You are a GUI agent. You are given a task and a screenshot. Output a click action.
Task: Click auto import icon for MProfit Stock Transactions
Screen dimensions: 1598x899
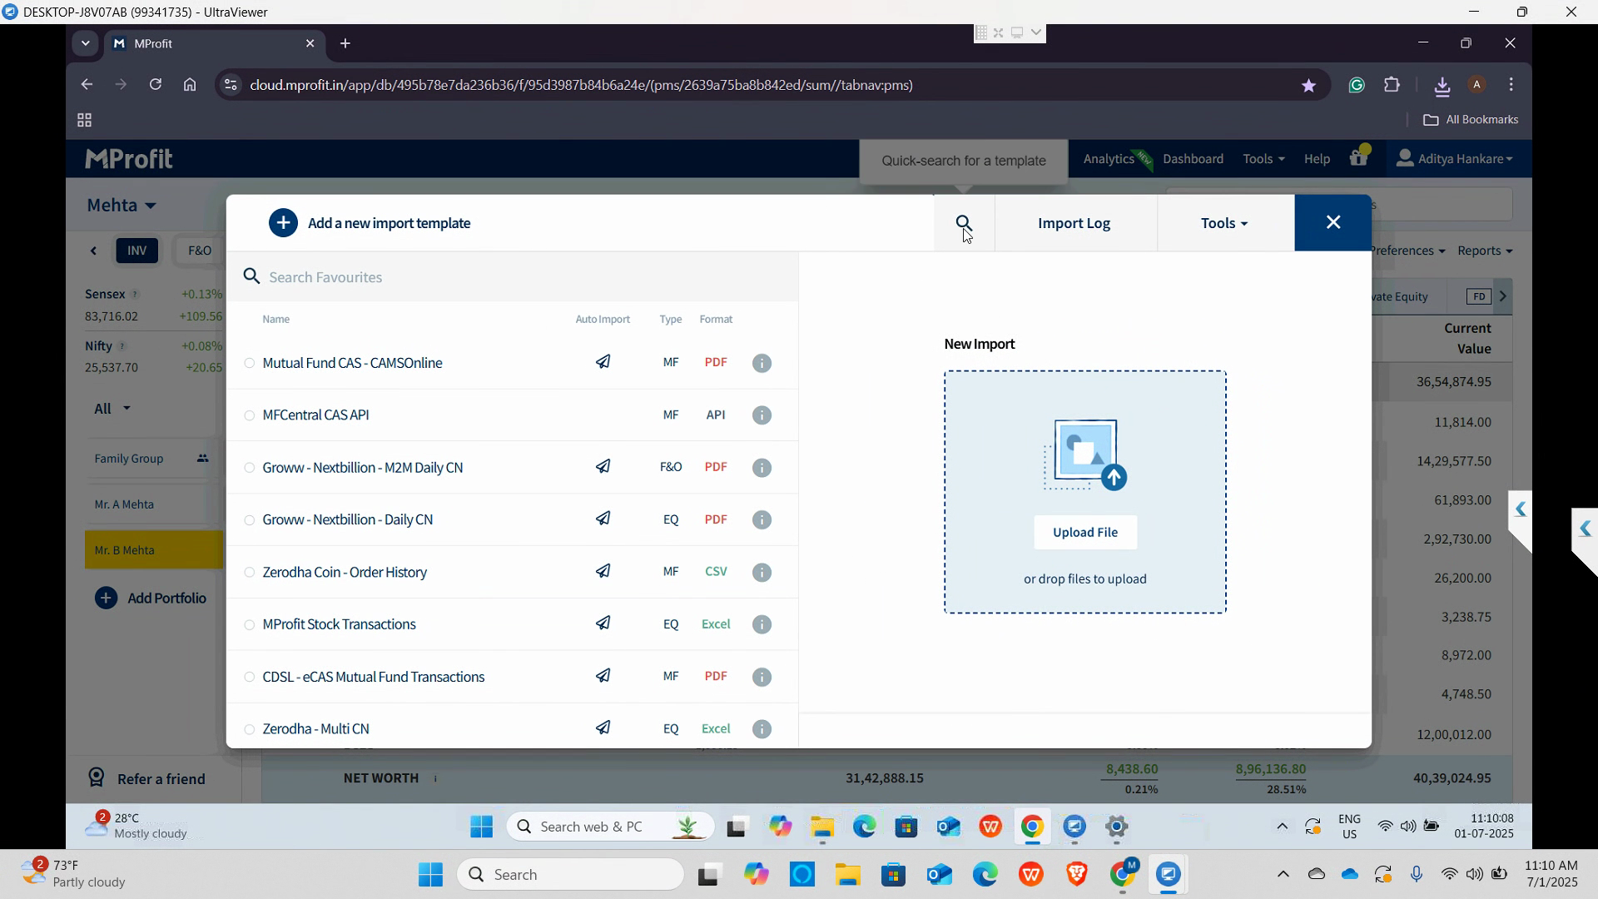603,623
